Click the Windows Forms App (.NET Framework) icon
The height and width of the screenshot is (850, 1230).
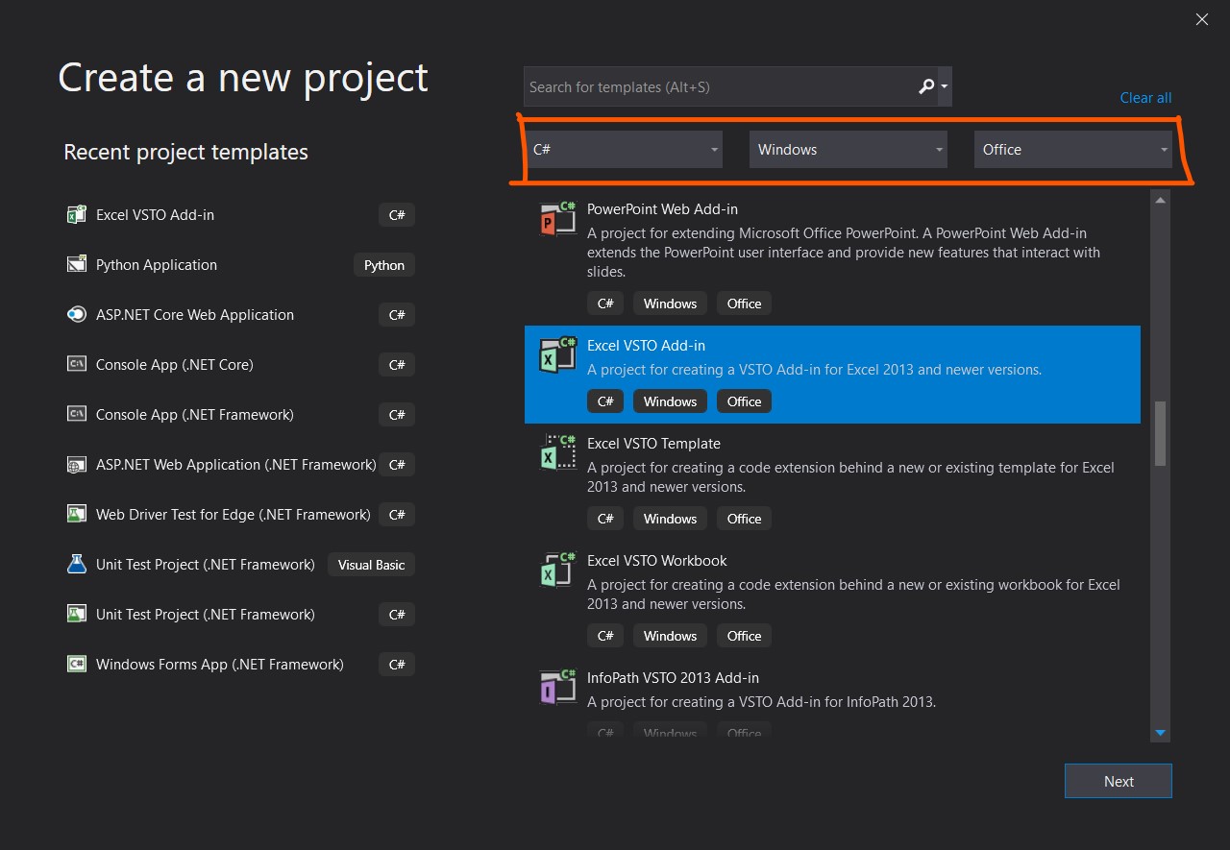pos(77,665)
